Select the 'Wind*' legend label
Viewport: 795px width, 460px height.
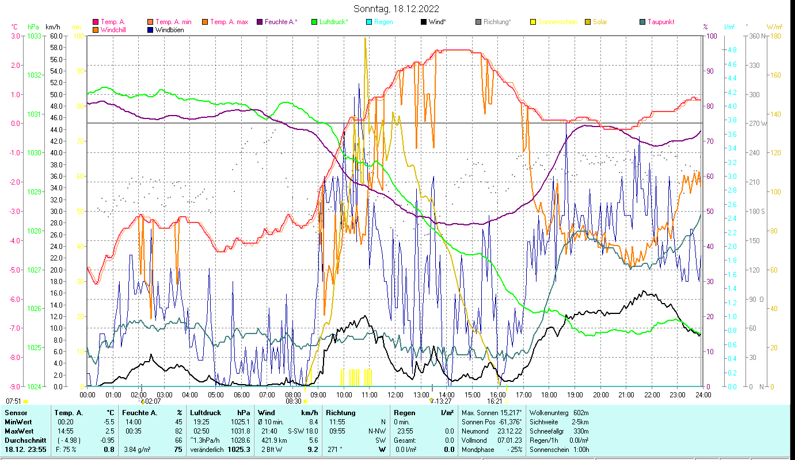click(438, 22)
